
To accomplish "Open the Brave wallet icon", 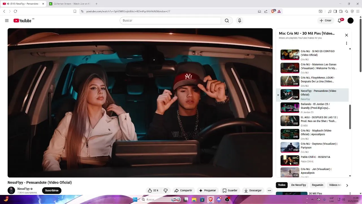I will (x=341, y=11).
